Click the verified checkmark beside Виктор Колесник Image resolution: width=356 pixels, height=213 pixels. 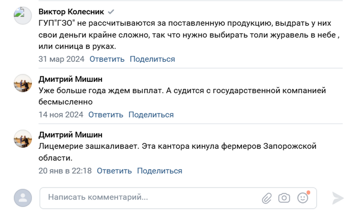coord(110,11)
